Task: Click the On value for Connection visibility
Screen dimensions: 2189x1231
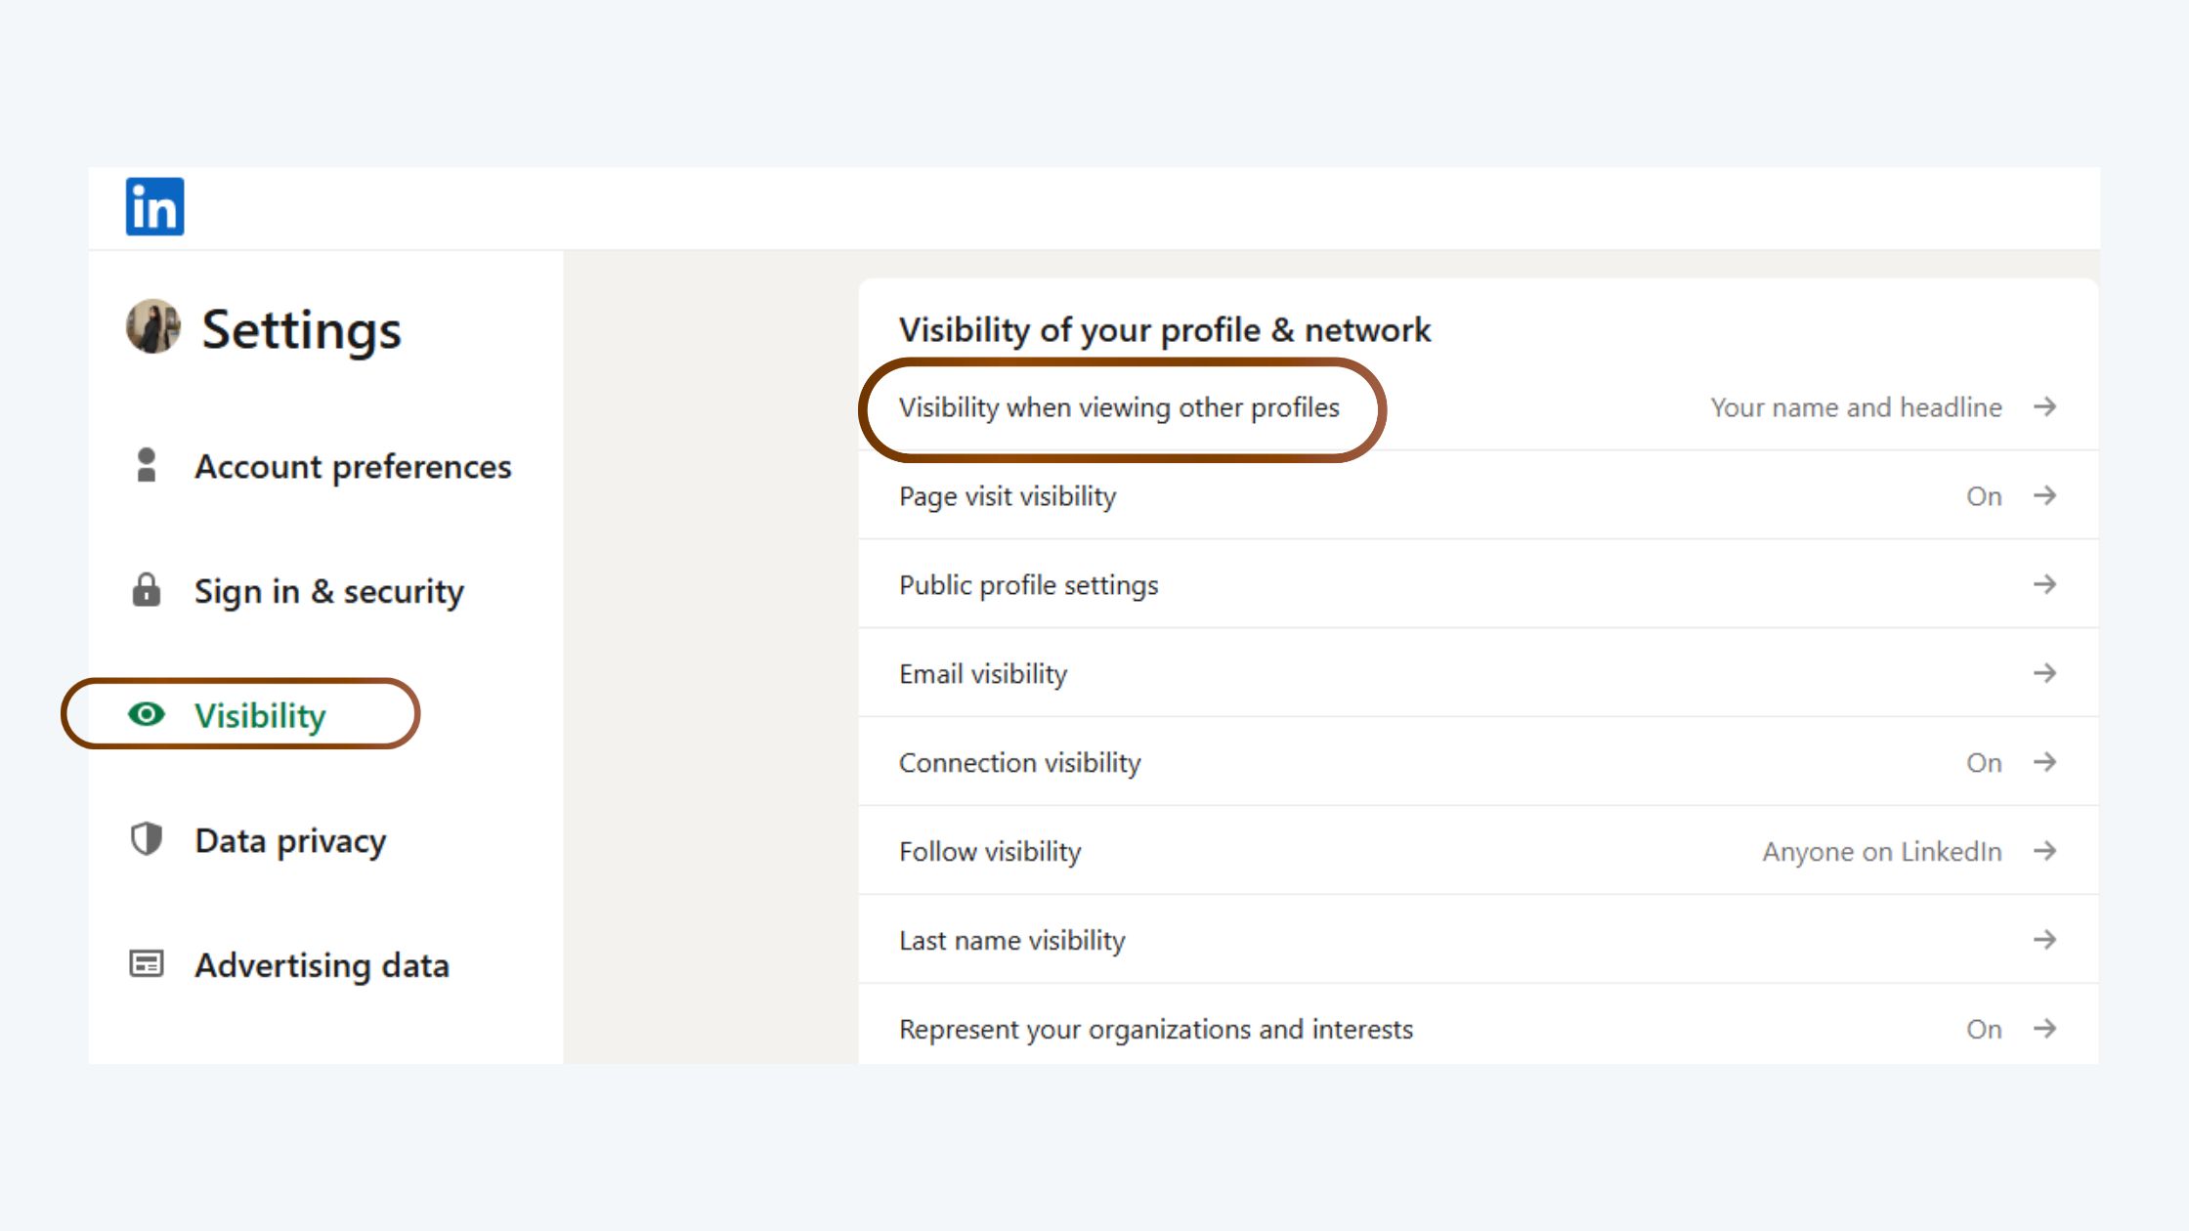Action: click(1984, 763)
